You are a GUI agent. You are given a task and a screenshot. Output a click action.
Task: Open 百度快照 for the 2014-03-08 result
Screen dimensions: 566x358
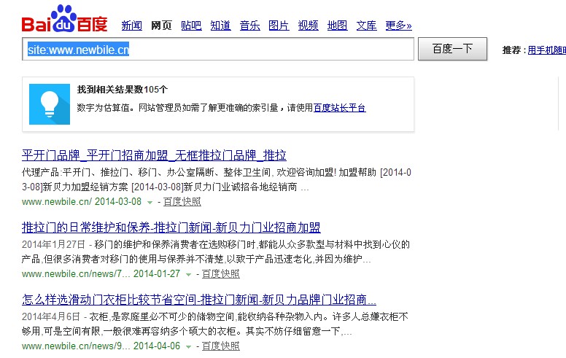182,202
